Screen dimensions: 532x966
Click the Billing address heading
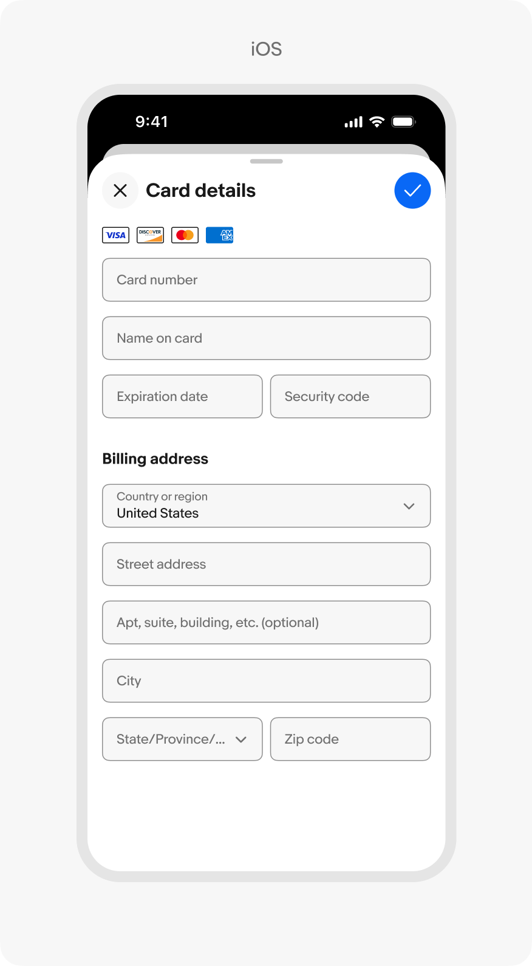pos(155,459)
